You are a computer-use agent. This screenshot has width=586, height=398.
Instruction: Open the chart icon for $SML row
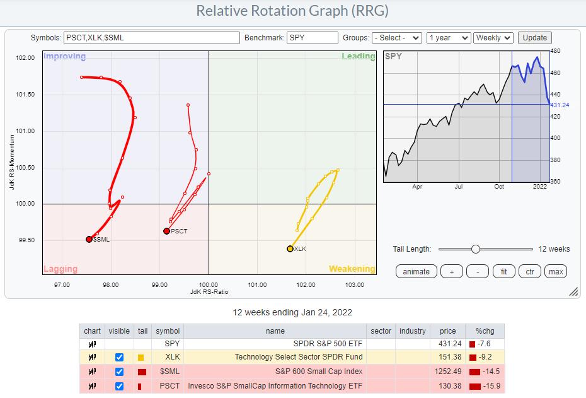coord(93,372)
